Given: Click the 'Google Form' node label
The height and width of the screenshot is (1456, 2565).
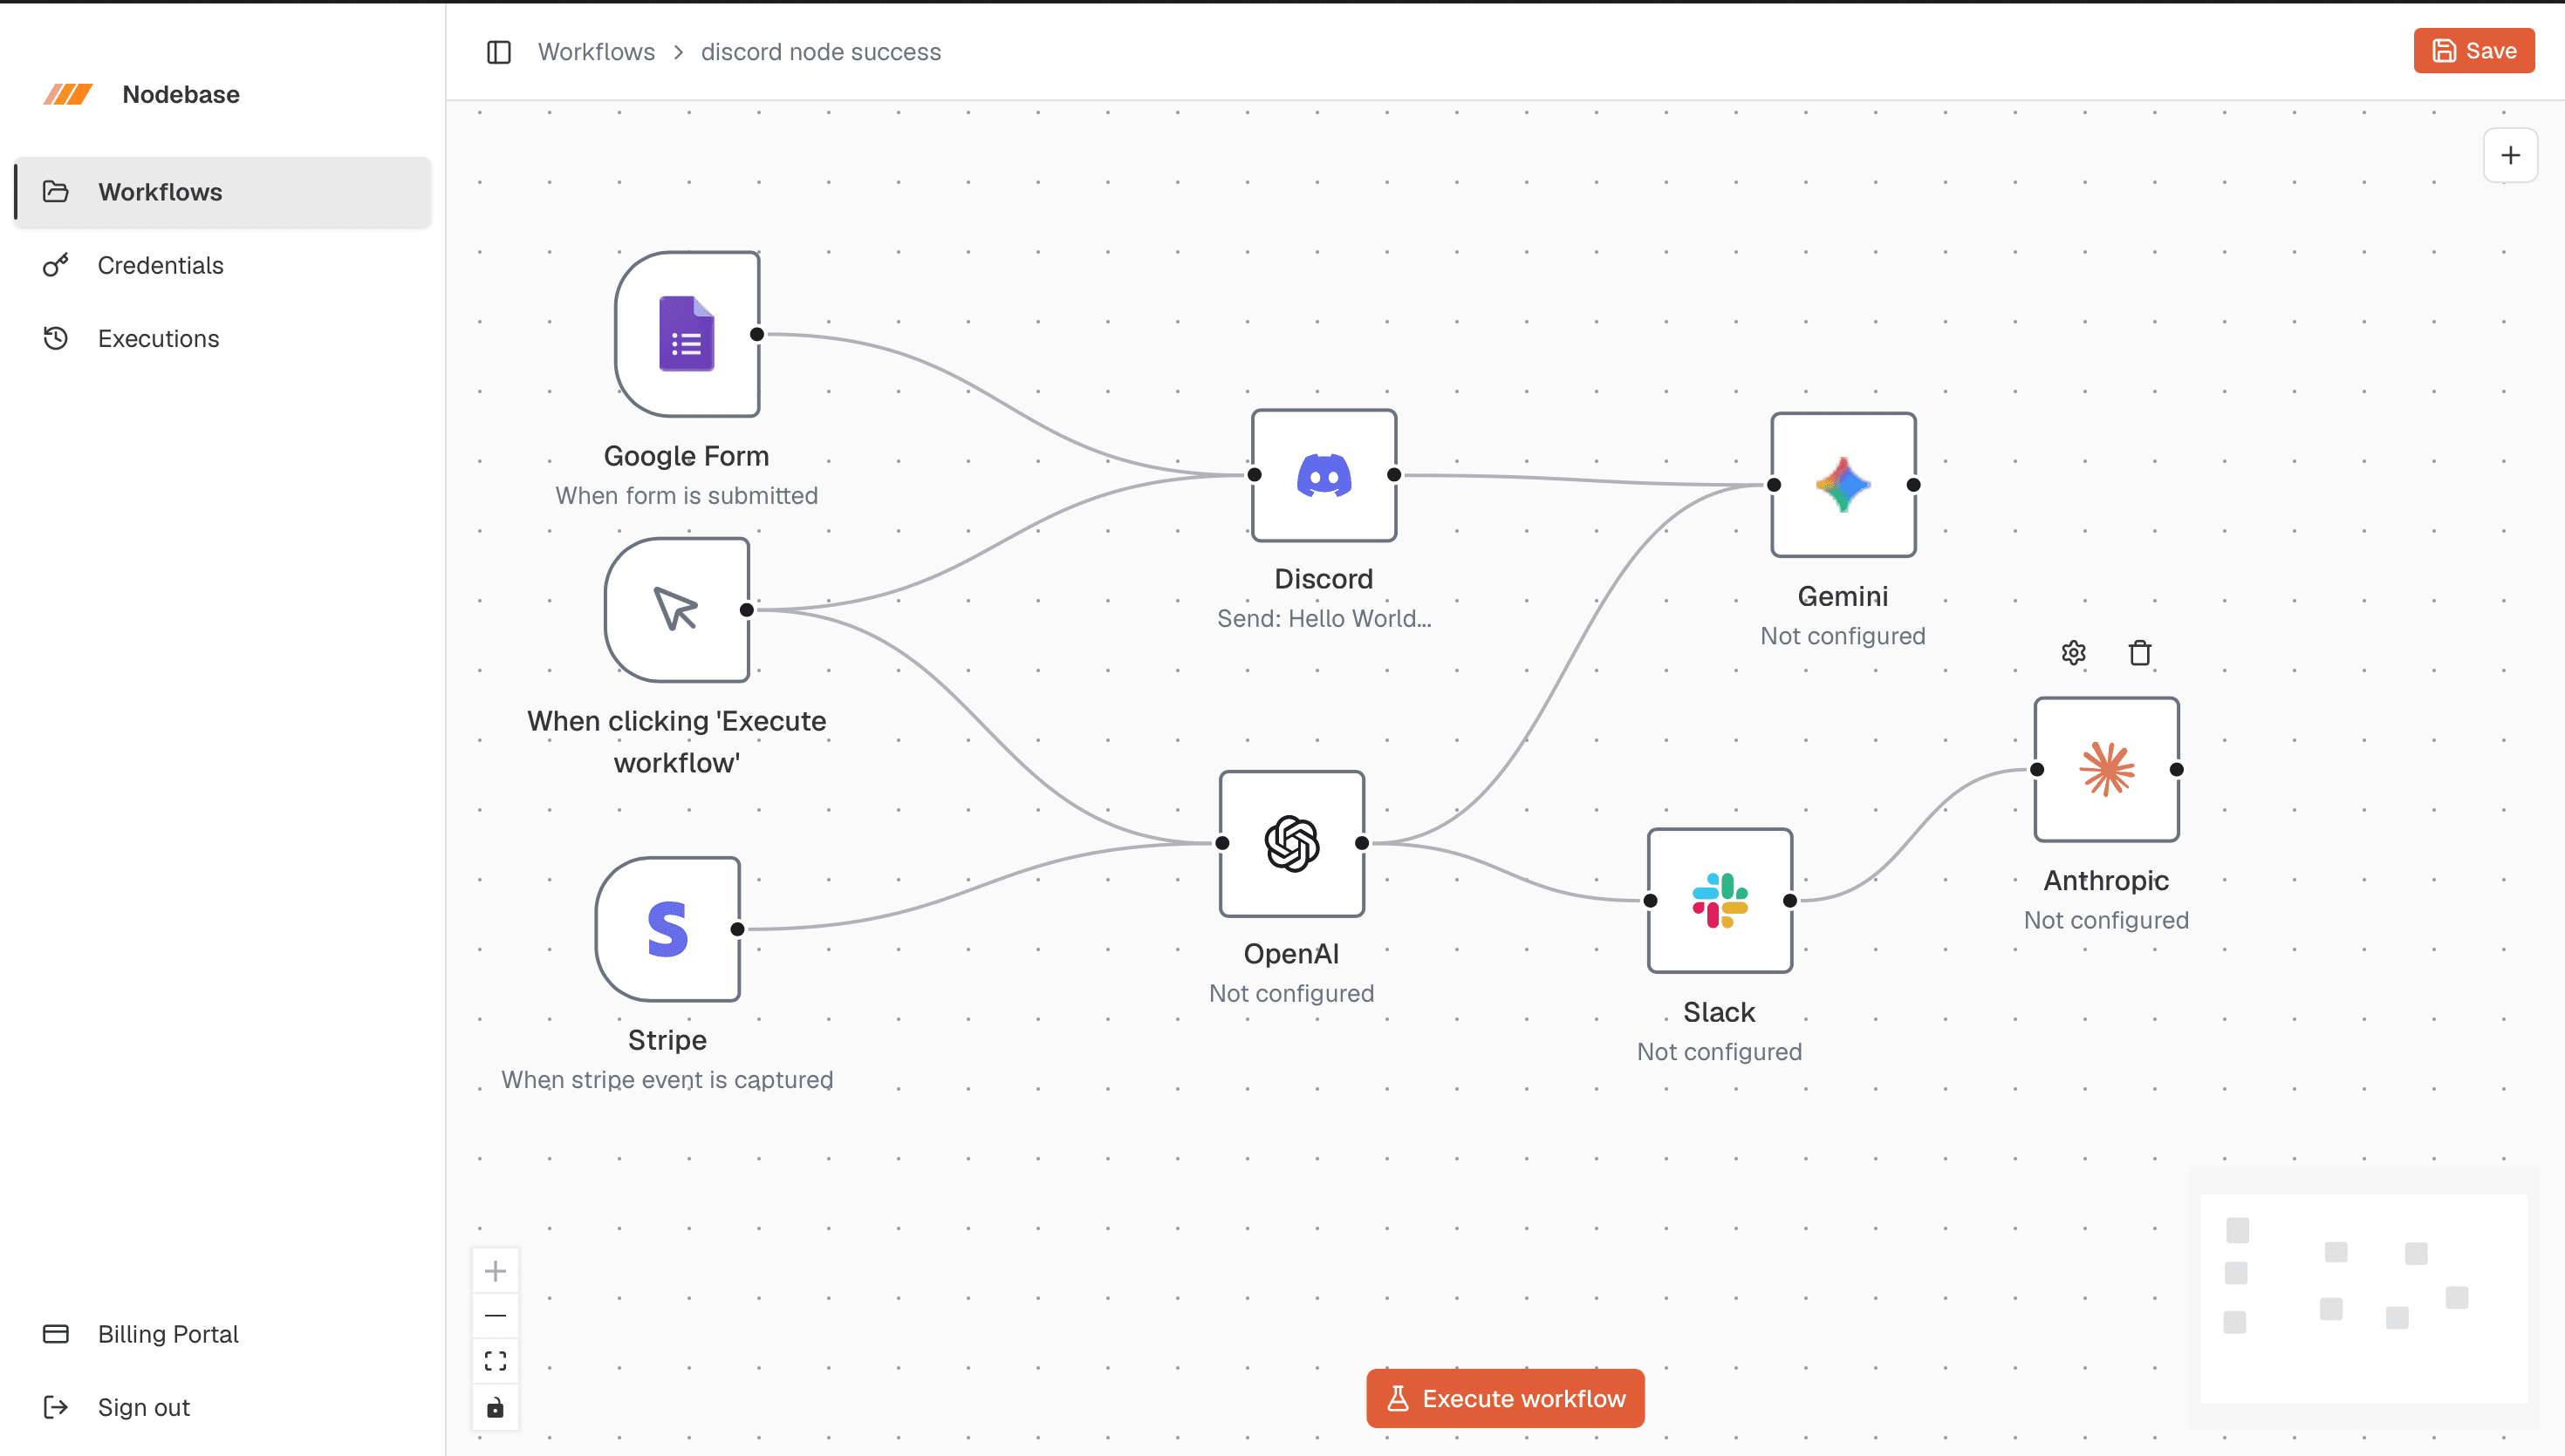Looking at the screenshot, I should [687, 456].
